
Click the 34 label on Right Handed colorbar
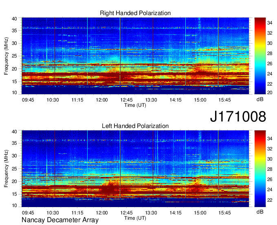(x=270, y=23)
